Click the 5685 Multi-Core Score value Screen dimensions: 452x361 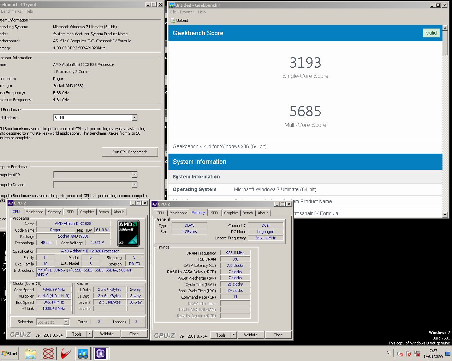[305, 111]
